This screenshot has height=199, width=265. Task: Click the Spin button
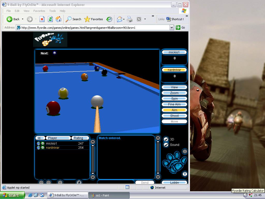[x=174, y=99]
